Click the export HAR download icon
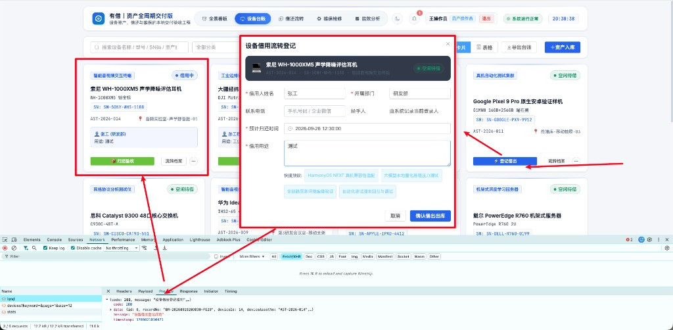Screen dimensions: 673x330 (x=164, y=248)
